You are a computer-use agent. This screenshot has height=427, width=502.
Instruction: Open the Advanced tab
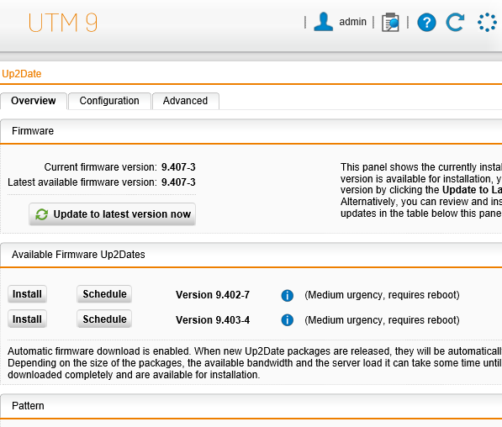[x=185, y=101]
